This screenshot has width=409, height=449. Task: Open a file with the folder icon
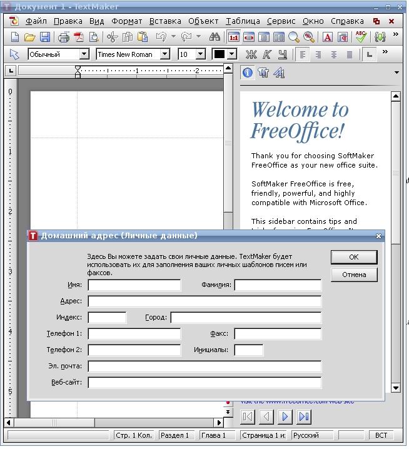click(30, 38)
